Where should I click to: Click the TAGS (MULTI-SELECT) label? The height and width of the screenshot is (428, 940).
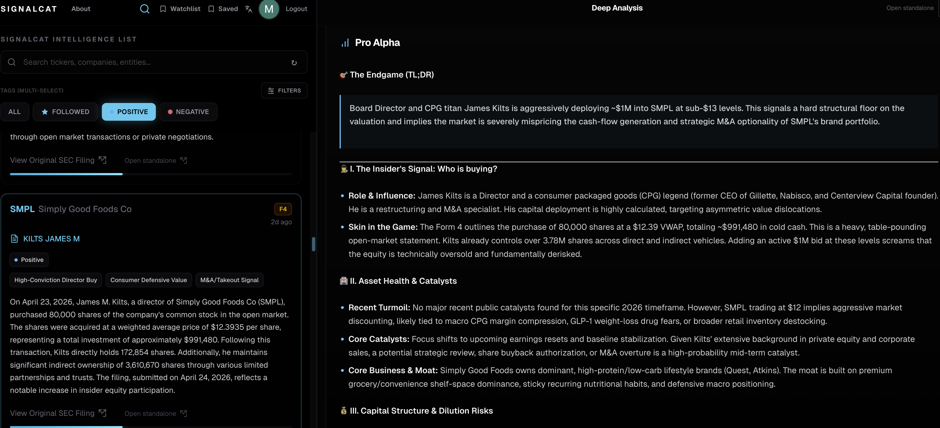coord(32,91)
